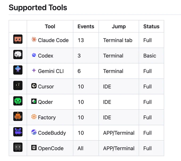Click the Qoder green logo icon
This screenshot has height=161, width=181.
click(34, 101)
